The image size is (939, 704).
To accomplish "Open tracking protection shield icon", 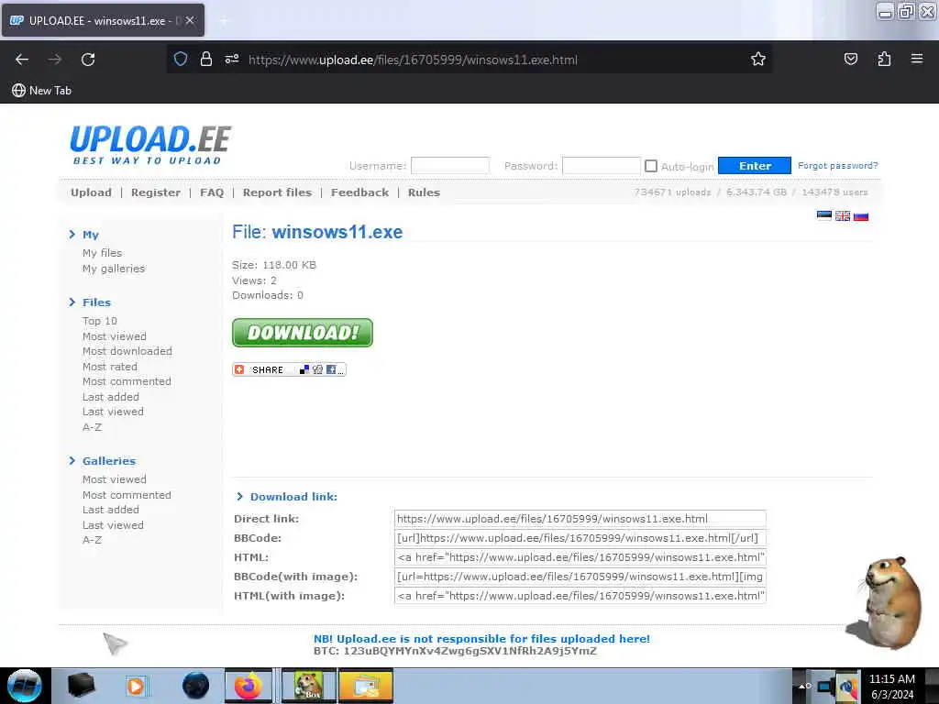I will tap(181, 59).
